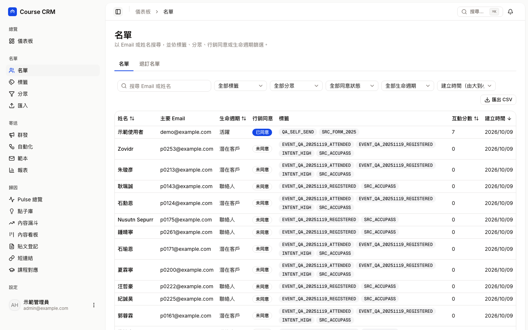This screenshot has width=528, height=330.
Task: Open the 全部標籤 filter dropdown
Action: click(241, 86)
